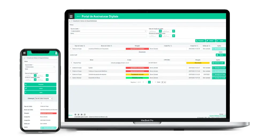Open the hamburger menu on the phone screen

24,53
